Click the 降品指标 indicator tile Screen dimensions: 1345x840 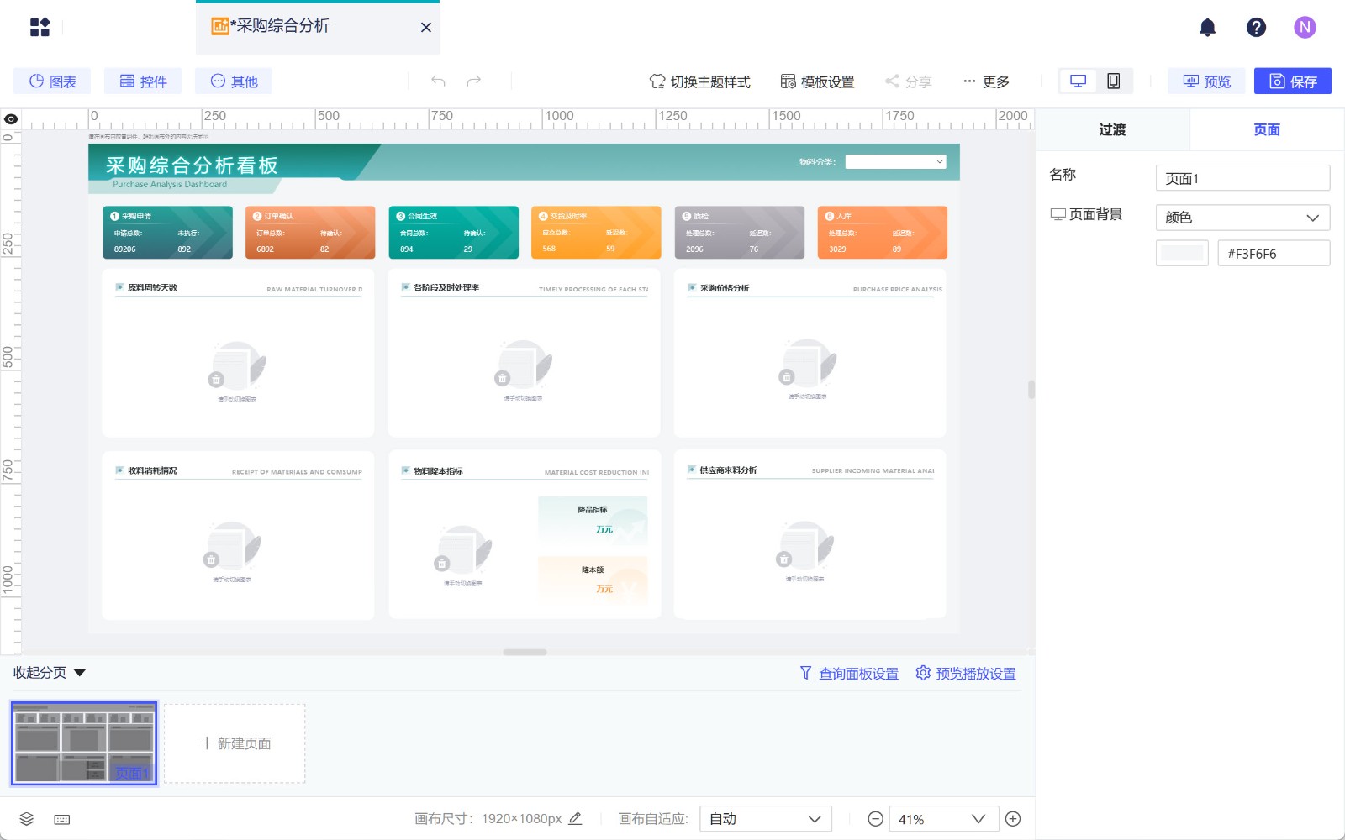click(593, 520)
